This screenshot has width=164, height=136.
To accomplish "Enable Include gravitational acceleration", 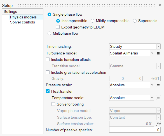I will point(48,72).
